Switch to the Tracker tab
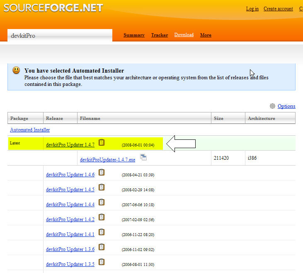 point(160,35)
